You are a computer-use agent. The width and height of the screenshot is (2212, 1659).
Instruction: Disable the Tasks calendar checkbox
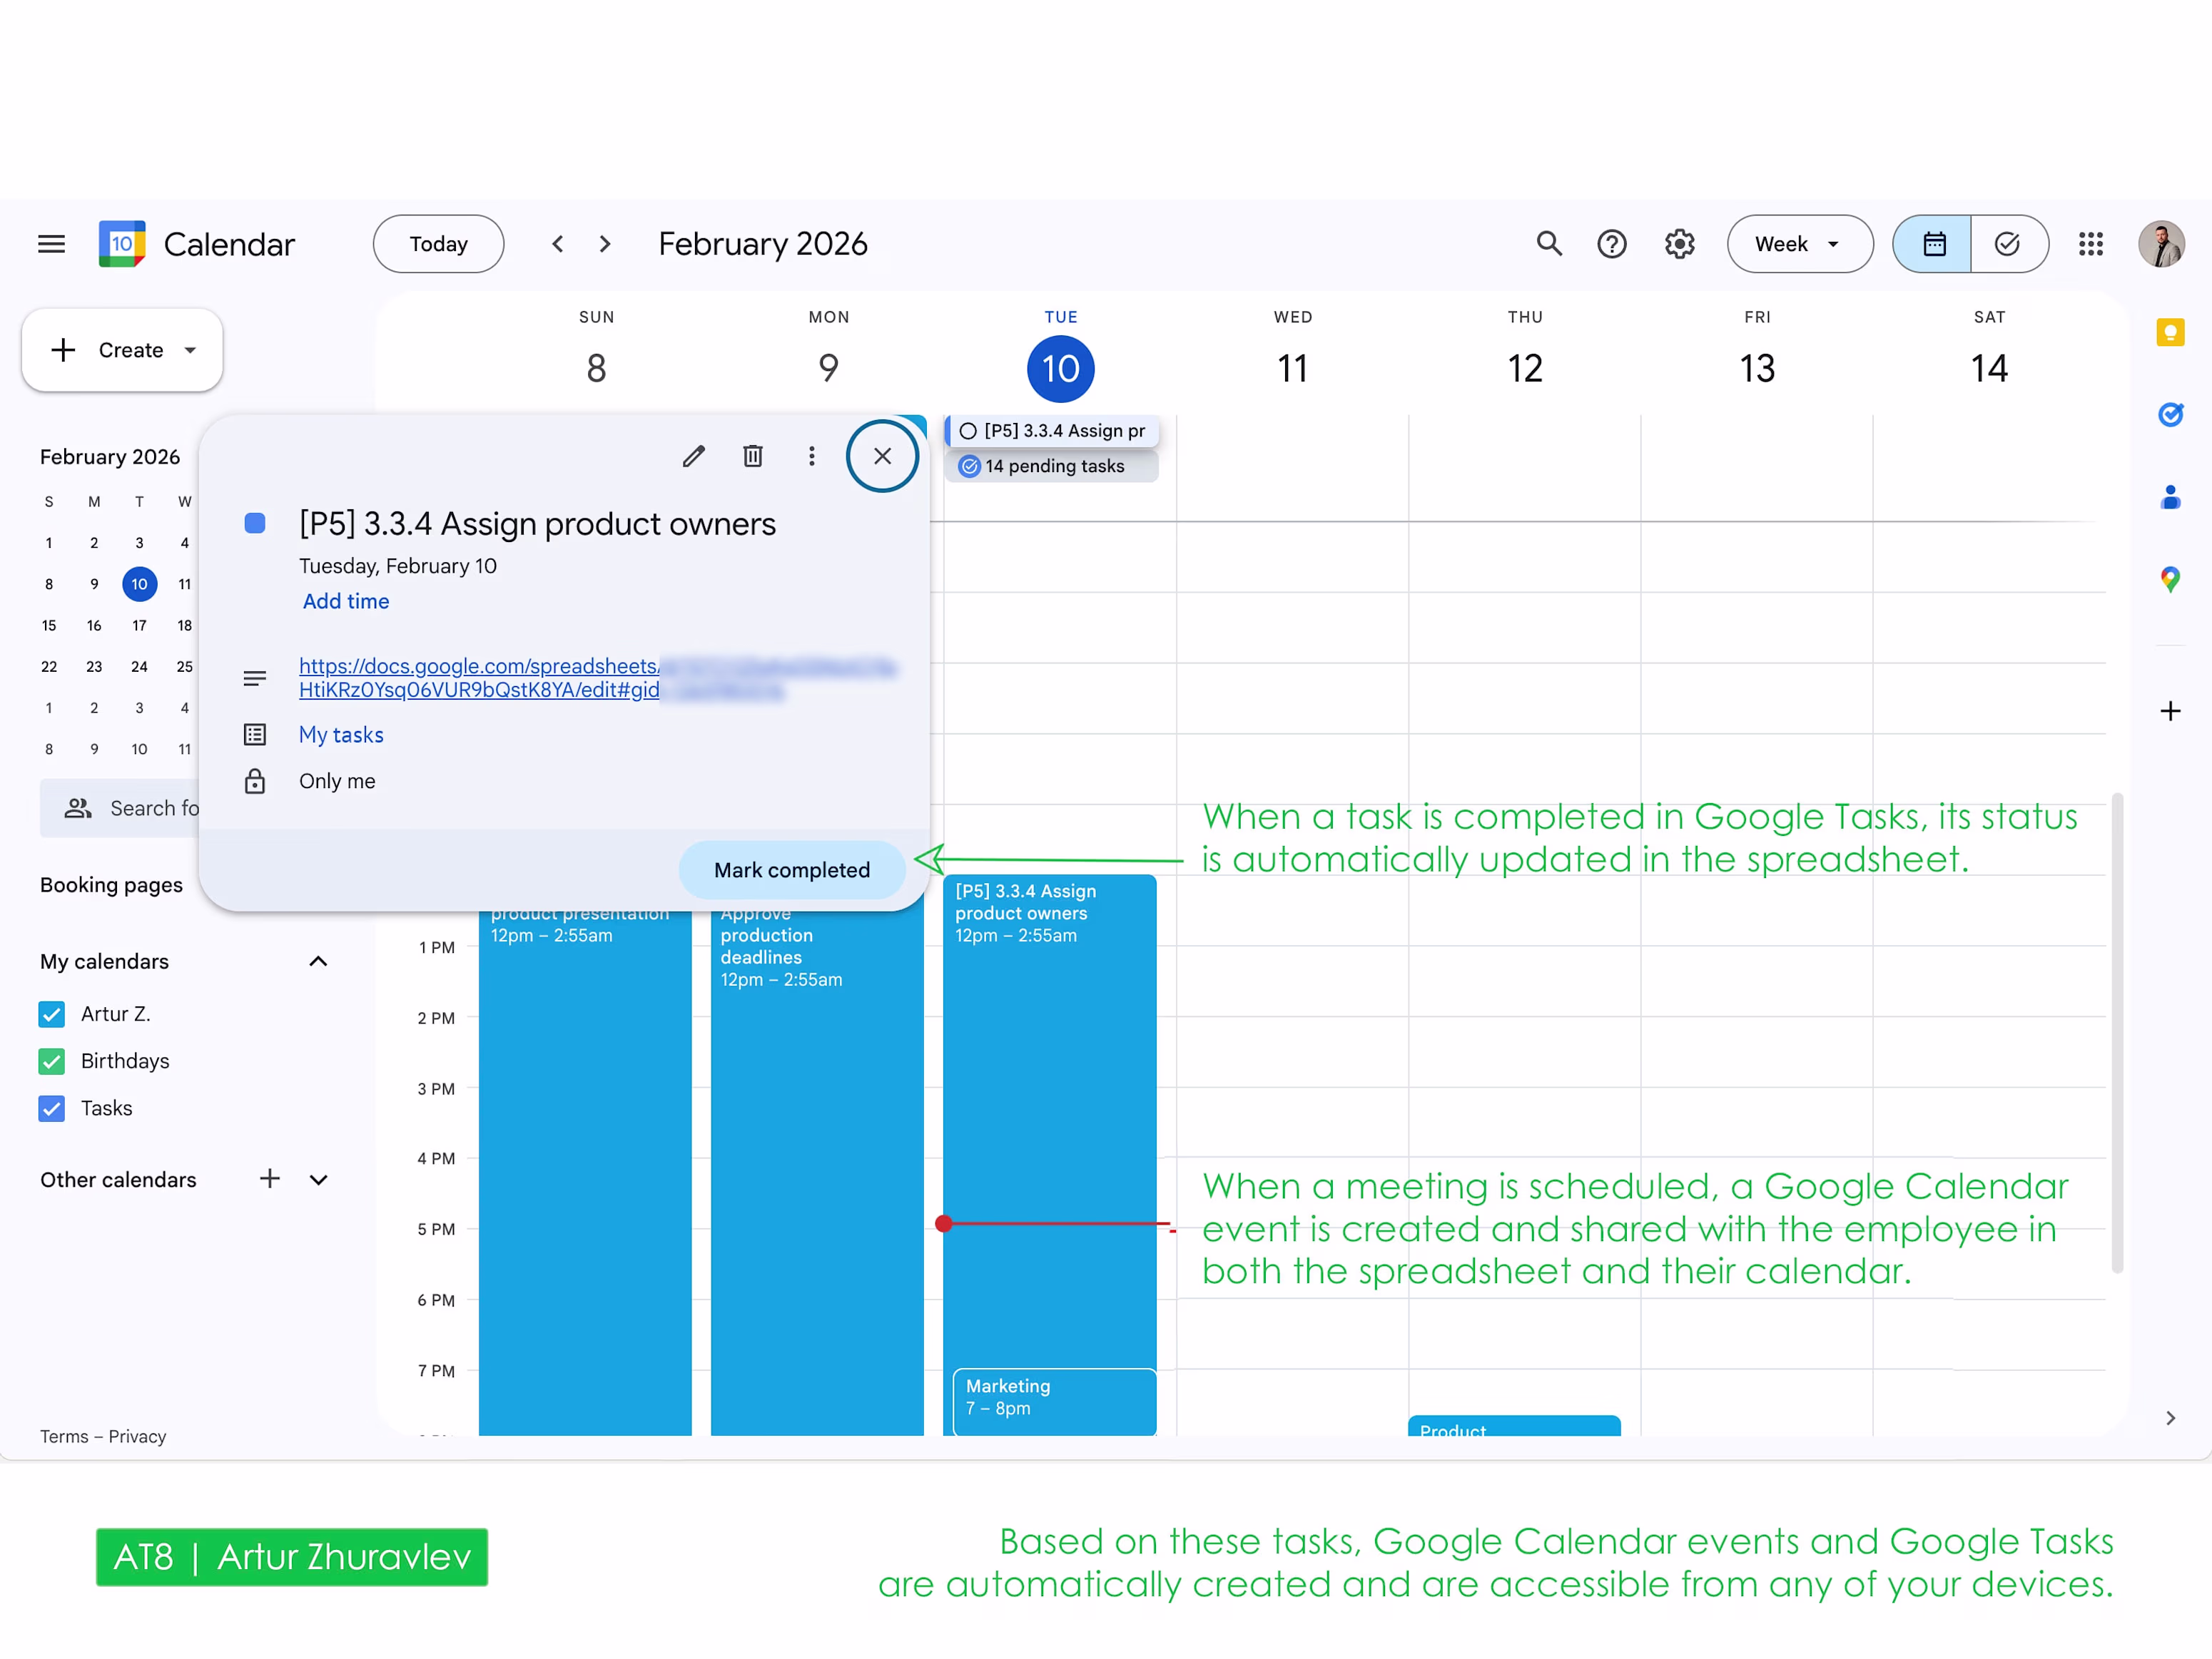point(52,1108)
